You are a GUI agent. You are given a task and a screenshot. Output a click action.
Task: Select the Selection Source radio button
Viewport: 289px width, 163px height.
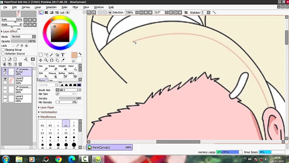(3, 53)
